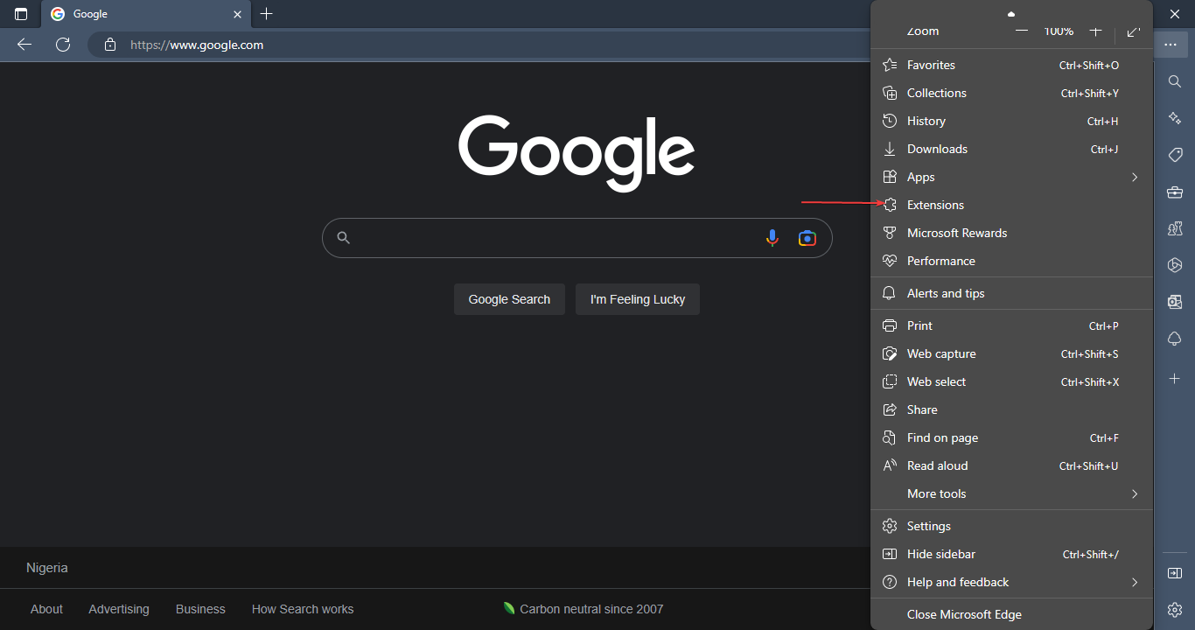The height and width of the screenshot is (630, 1195).
Task: Click the sidebar plus icon to customize
Action: pos(1175,378)
